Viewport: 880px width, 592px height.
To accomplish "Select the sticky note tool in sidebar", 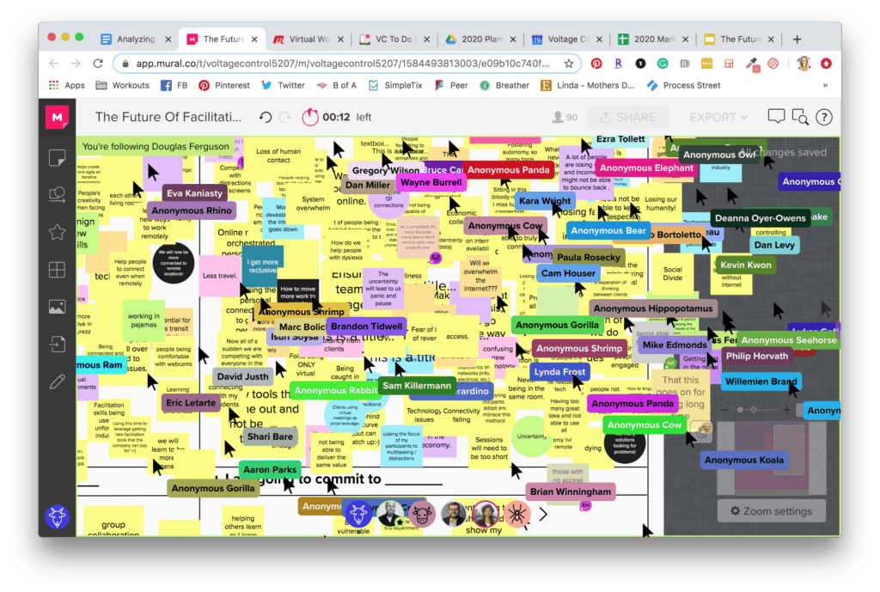I will (x=57, y=157).
